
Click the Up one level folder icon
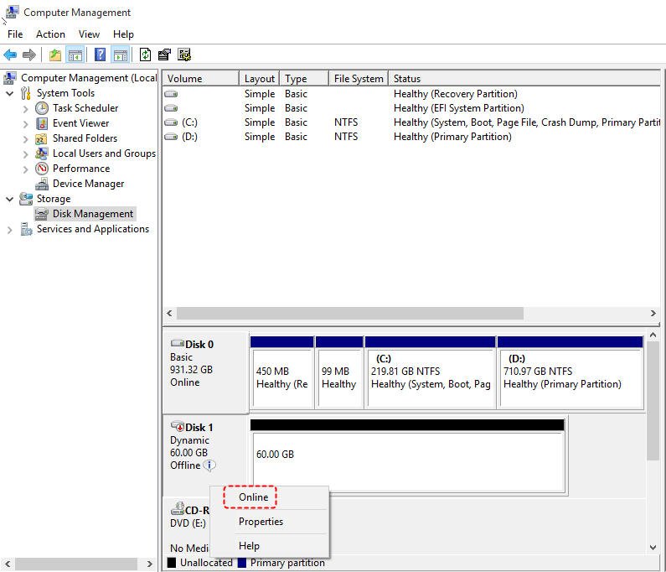(x=55, y=55)
